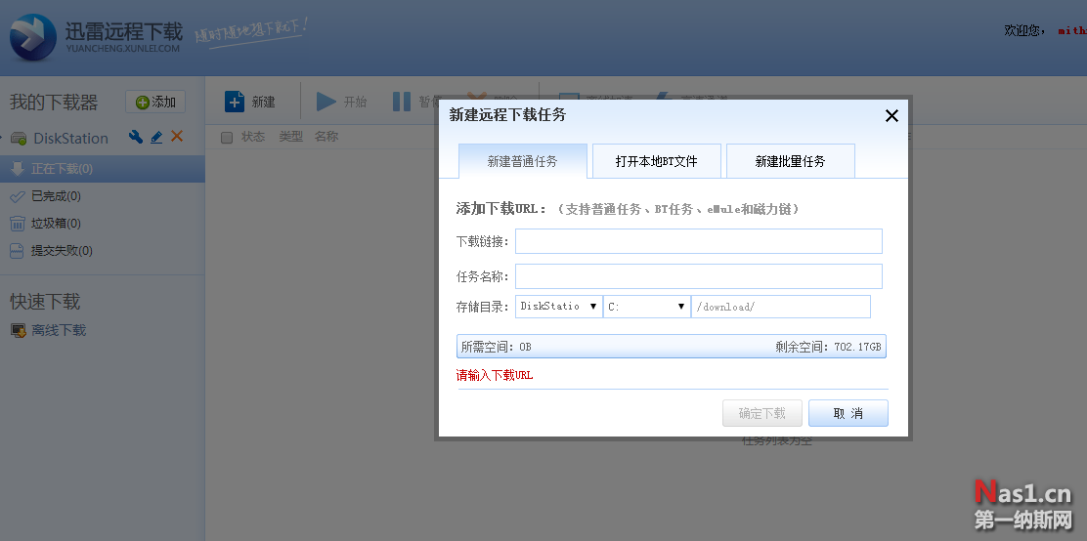Screen dimensions: 1087x541
Task: Open the C: drive dropdown
Action: point(647,307)
